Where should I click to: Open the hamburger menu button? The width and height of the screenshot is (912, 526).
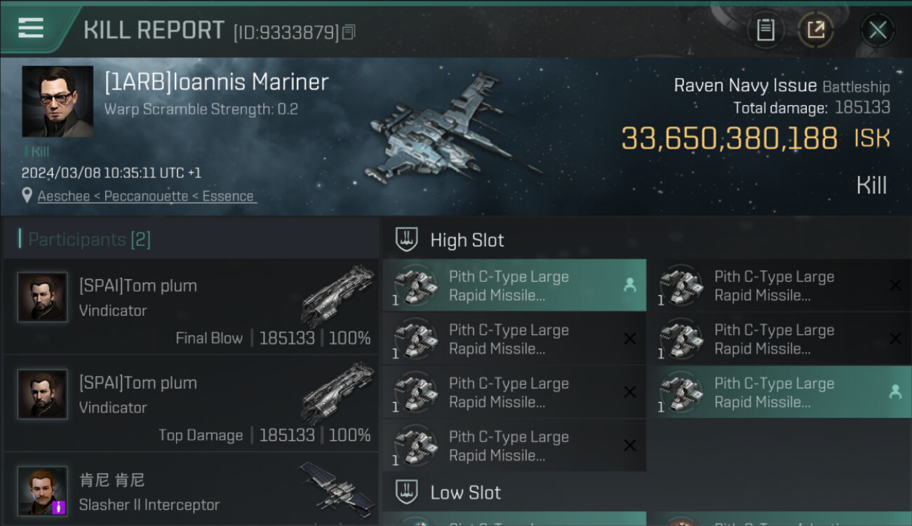31,29
